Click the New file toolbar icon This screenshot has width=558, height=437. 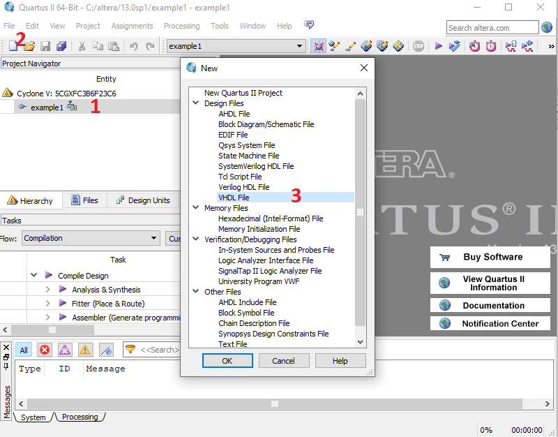click(x=13, y=46)
